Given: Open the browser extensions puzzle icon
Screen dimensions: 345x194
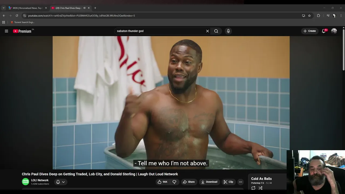Looking at the screenshot, I should (318, 16).
